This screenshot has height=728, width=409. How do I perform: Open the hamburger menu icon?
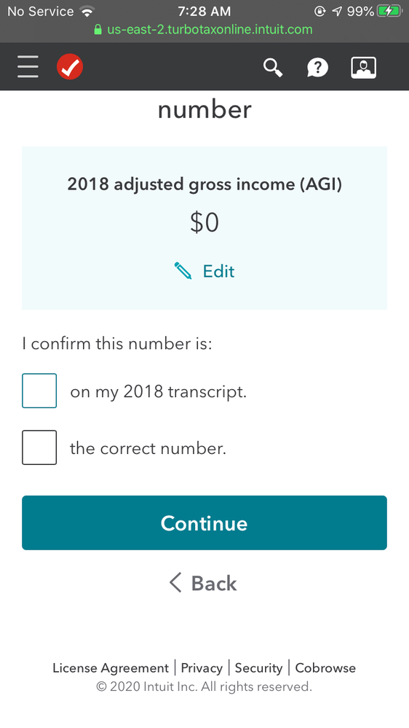click(x=28, y=67)
